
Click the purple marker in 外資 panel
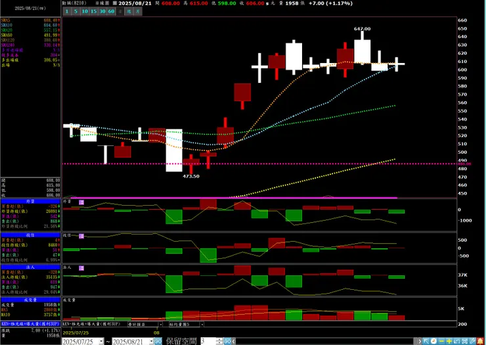coord(81,202)
